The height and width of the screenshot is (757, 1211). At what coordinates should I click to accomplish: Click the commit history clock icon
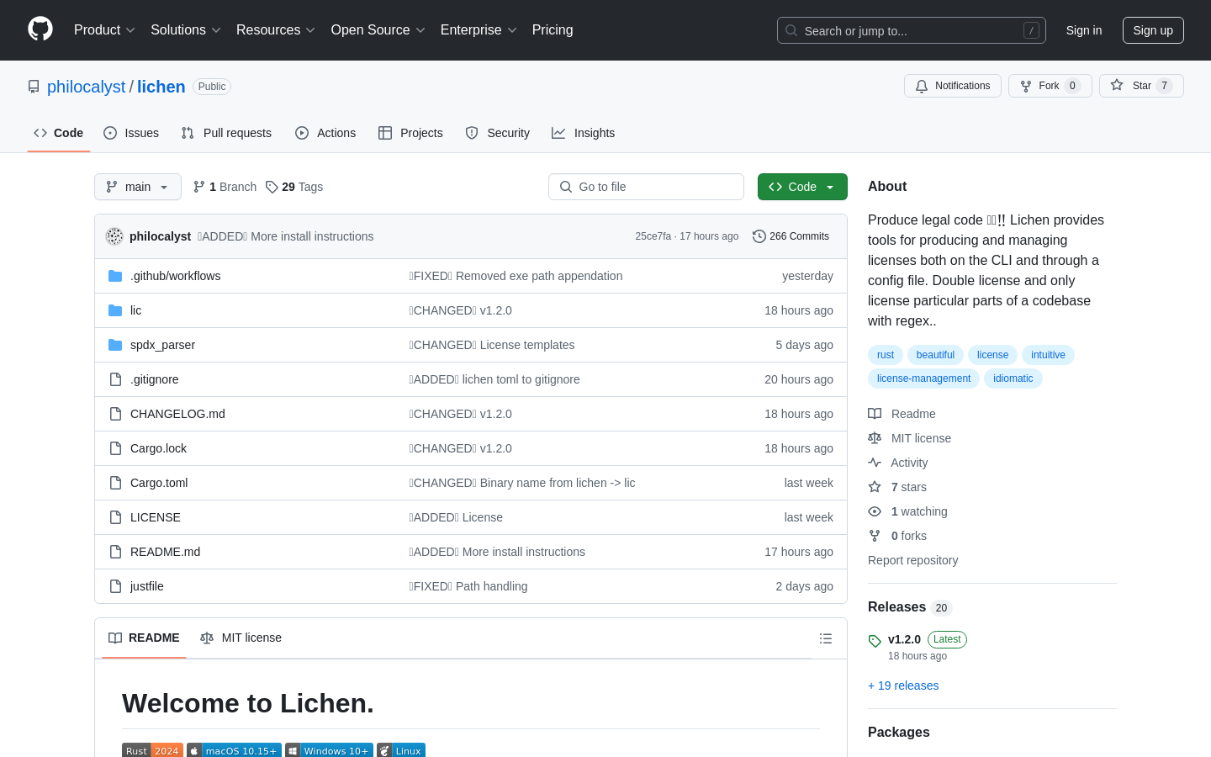759,236
